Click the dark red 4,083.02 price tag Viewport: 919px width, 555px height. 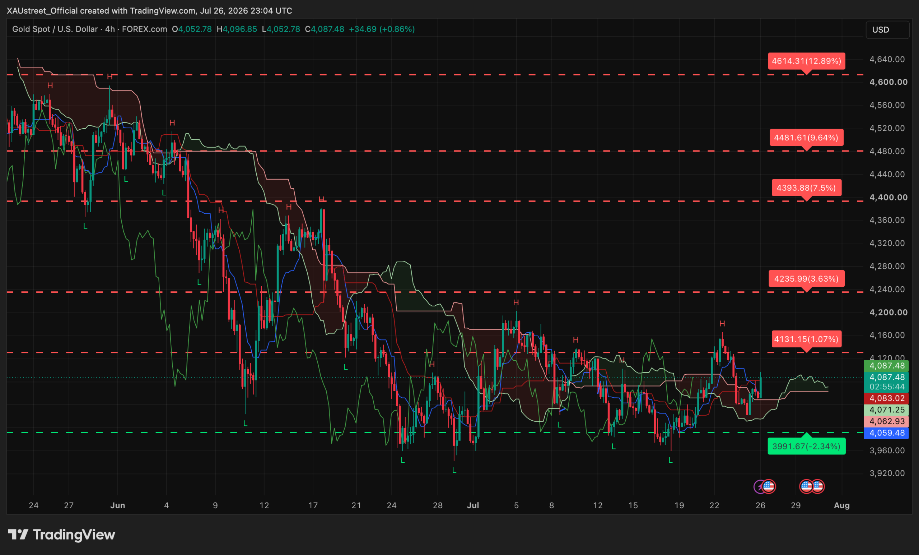(x=887, y=399)
